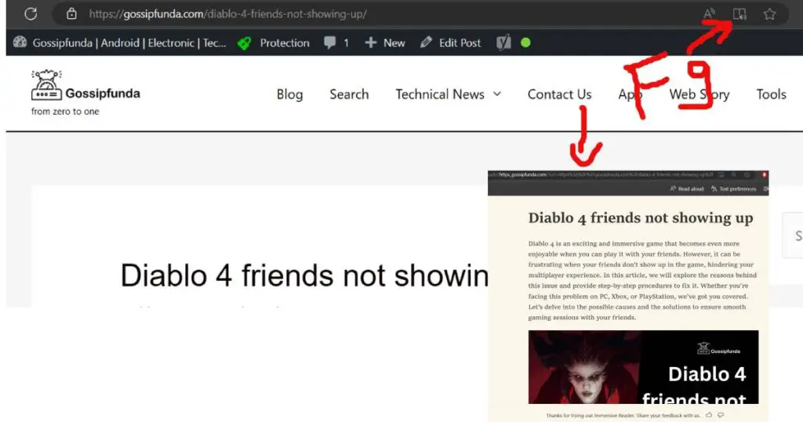This screenshot has height=422, width=803.
Task: Open Search nav menu item
Action: (349, 94)
